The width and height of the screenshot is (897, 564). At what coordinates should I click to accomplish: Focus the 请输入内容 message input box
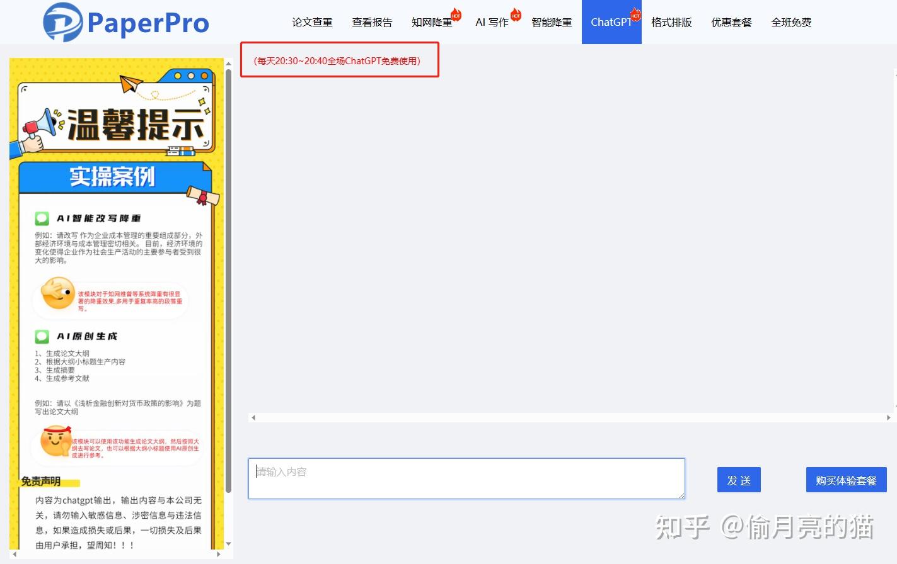(466, 479)
